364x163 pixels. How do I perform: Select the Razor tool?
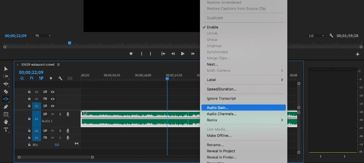coord(6,92)
